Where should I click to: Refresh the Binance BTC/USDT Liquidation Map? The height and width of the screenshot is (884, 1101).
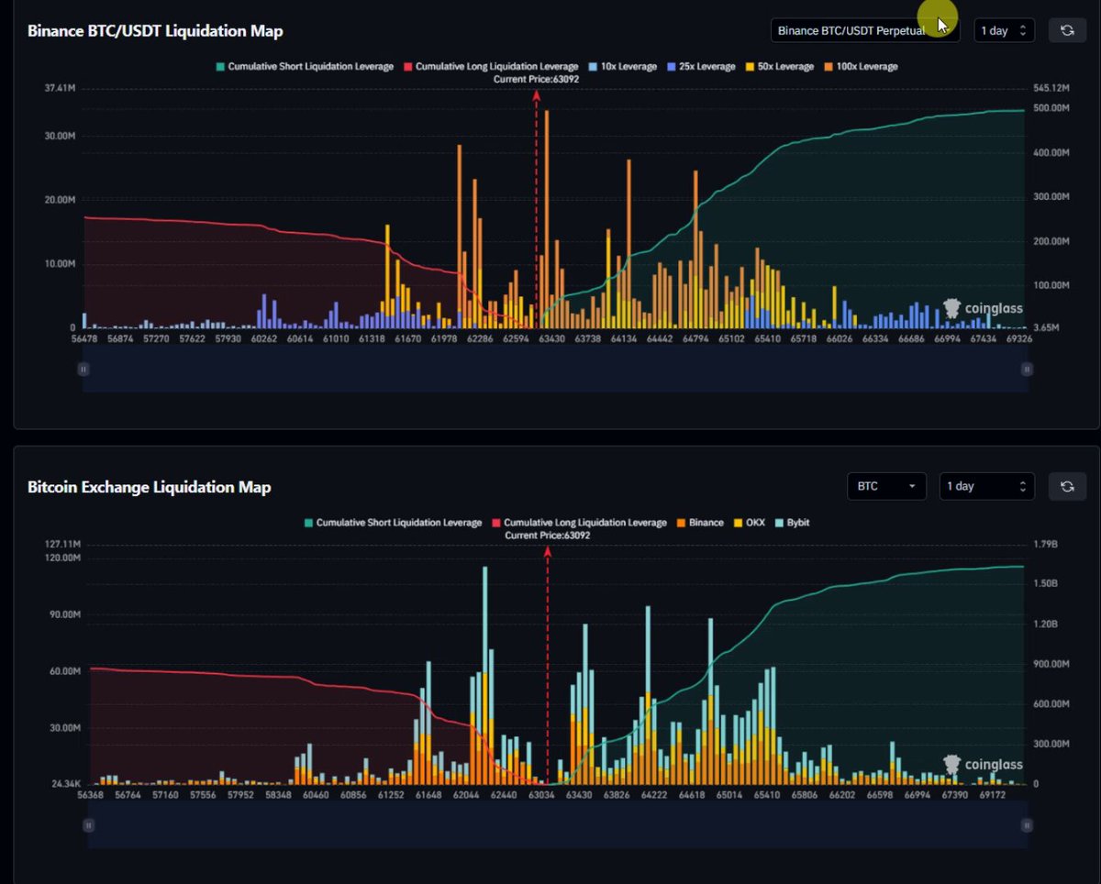coord(1067,30)
